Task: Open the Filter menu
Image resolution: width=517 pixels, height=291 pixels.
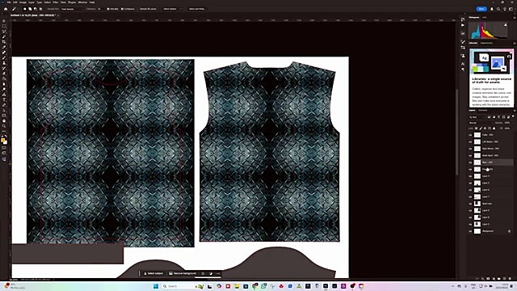Action: pyautogui.click(x=56, y=2)
